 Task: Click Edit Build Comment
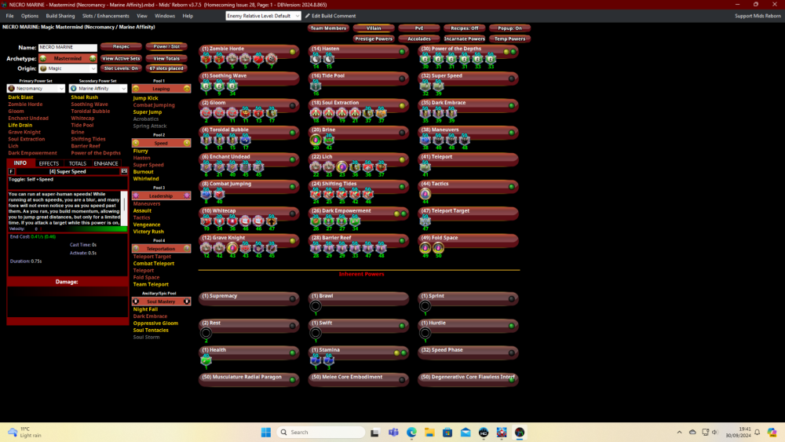330,16
